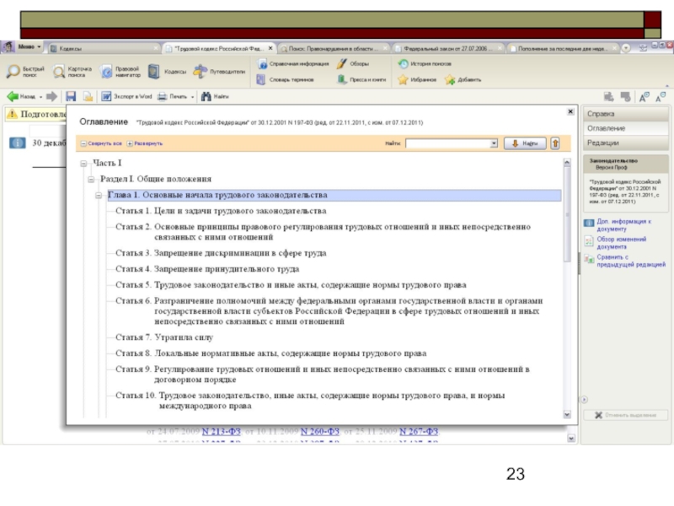Open Справка side panel tab

(x=626, y=114)
